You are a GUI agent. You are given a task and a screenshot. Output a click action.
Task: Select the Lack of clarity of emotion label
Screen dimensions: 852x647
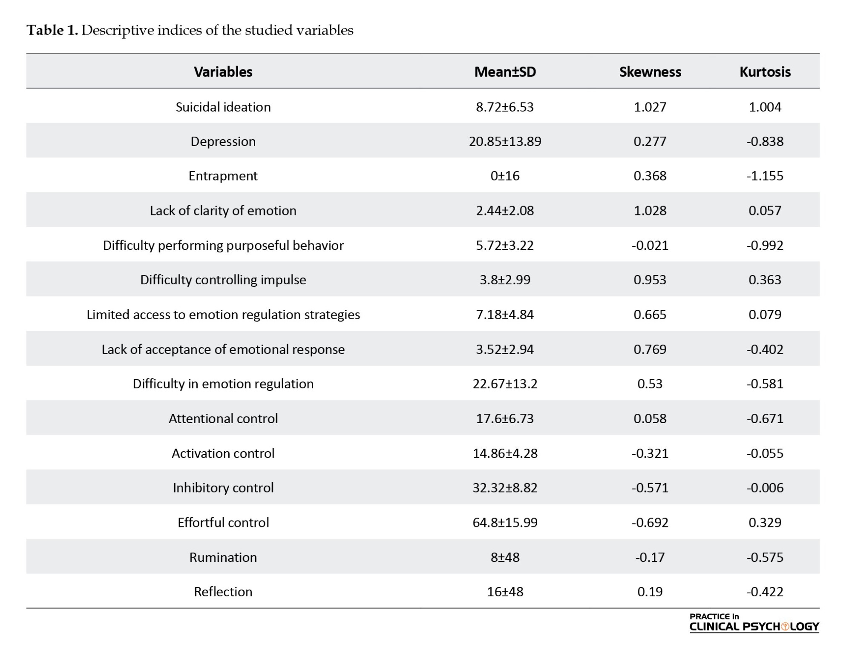[223, 210]
